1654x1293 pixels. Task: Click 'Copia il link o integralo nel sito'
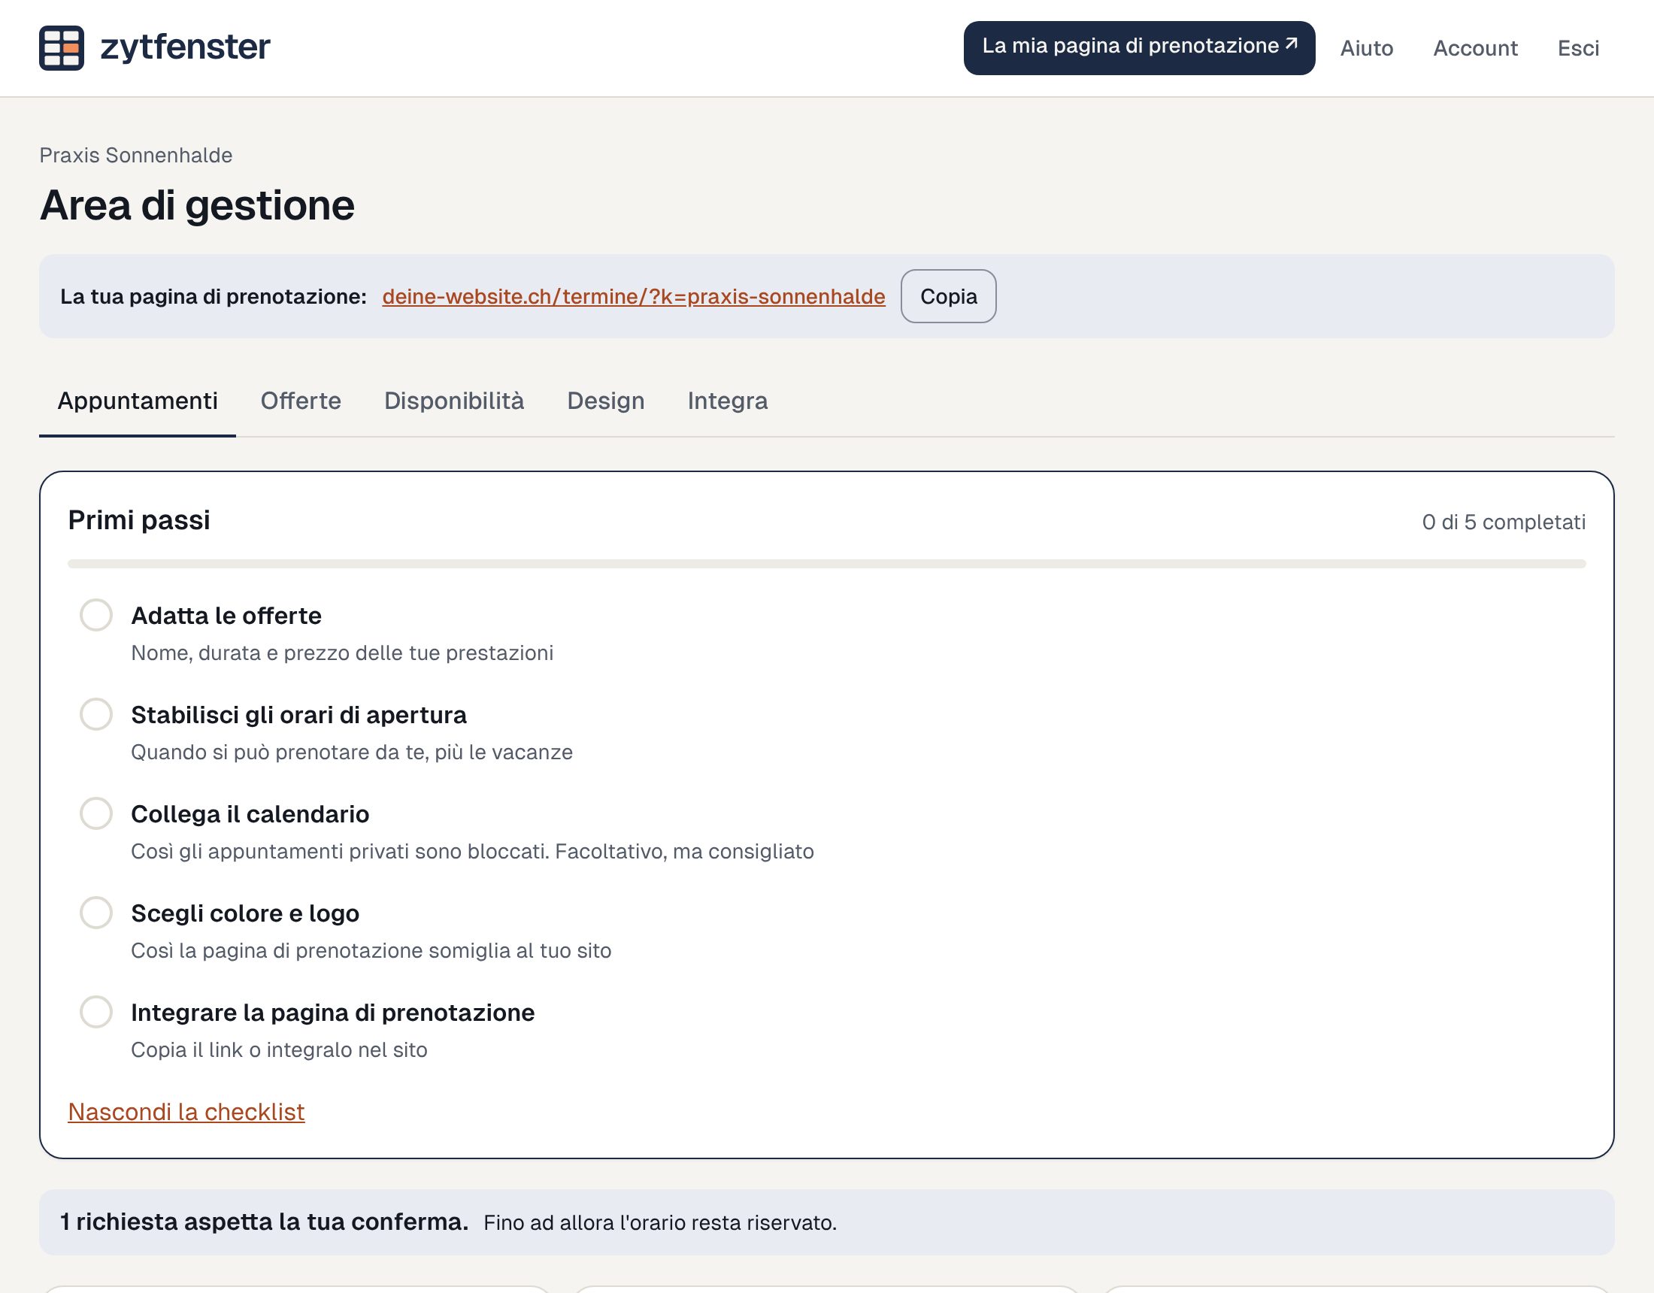pos(280,1050)
